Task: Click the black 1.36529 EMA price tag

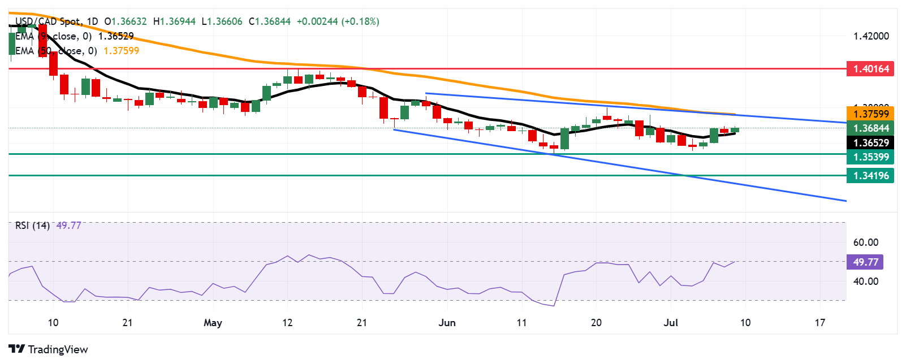Action: (870, 143)
